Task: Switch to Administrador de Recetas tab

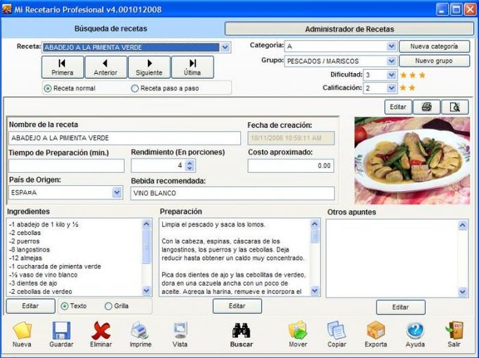Action: point(349,29)
